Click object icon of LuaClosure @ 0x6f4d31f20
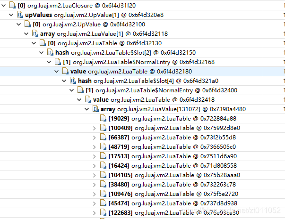Viewport: 285px width, 219px height. [12, 5]
